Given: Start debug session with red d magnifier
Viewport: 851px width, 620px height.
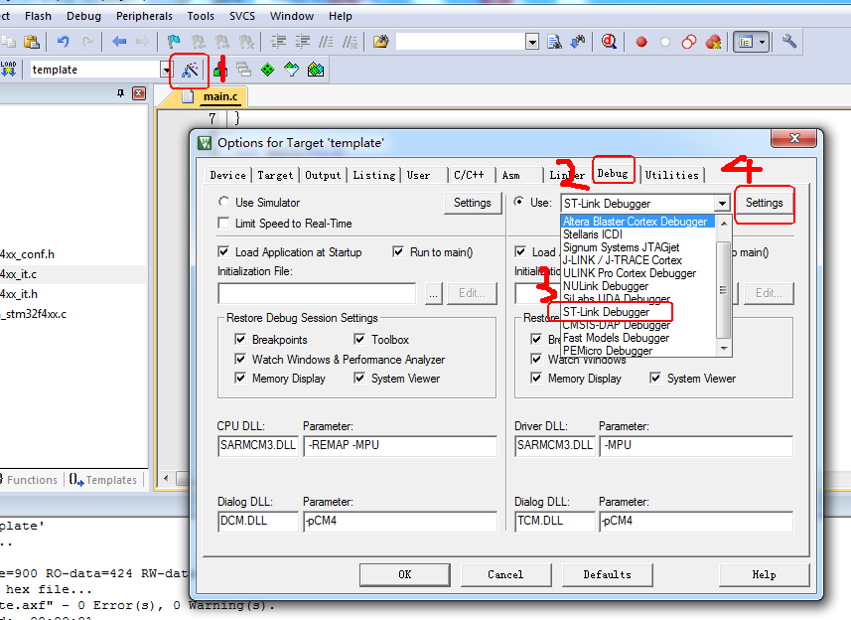Looking at the screenshot, I should pyautogui.click(x=609, y=42).
